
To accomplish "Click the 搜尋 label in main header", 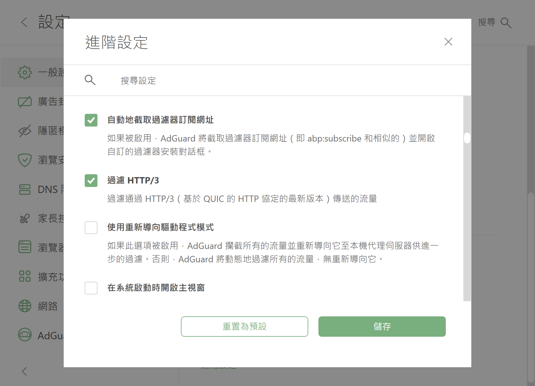I will (x=487, y=22).
